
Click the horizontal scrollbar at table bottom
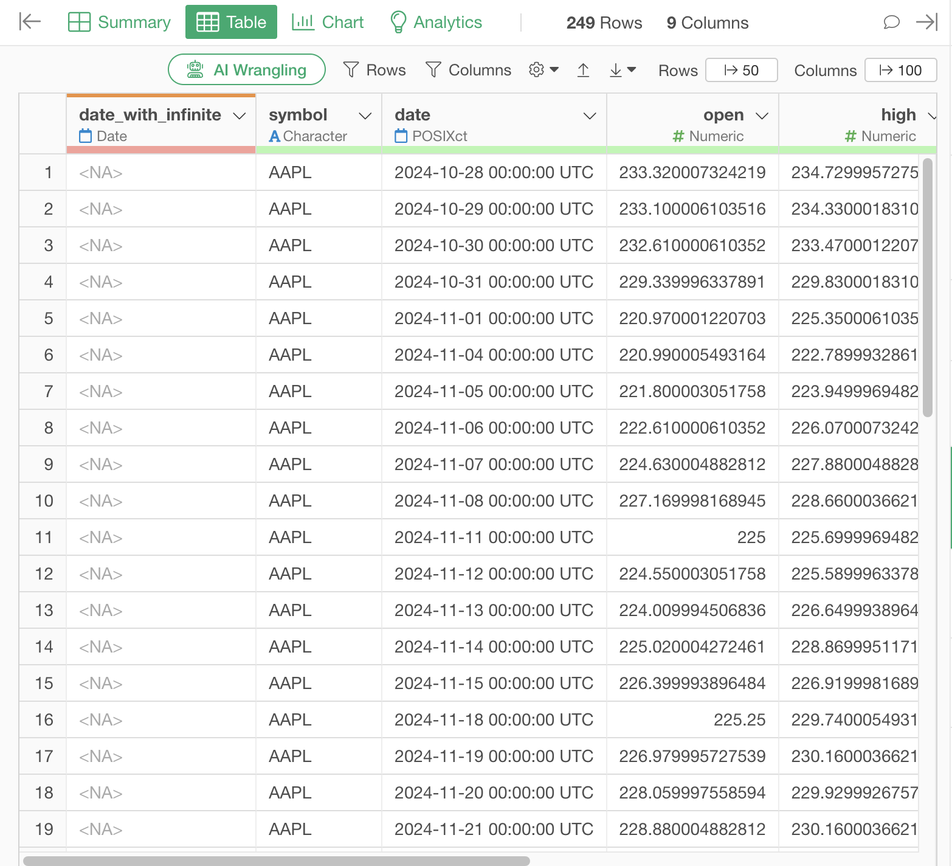pyautogui.click(x=277, y=861)
